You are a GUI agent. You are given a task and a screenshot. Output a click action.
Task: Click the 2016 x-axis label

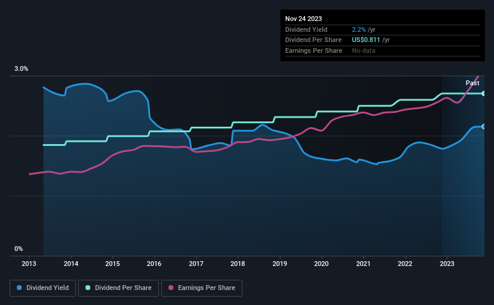click(154, 264)
